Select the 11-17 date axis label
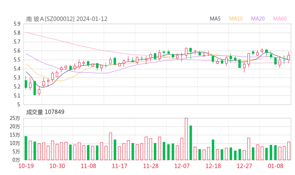 [120, 166]
